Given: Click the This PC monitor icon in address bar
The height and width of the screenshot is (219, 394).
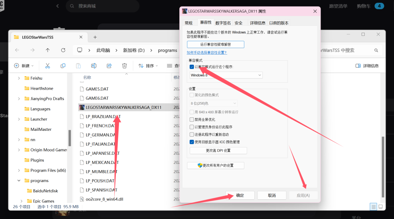Looking at the screenshot, I should click(80, 50).
